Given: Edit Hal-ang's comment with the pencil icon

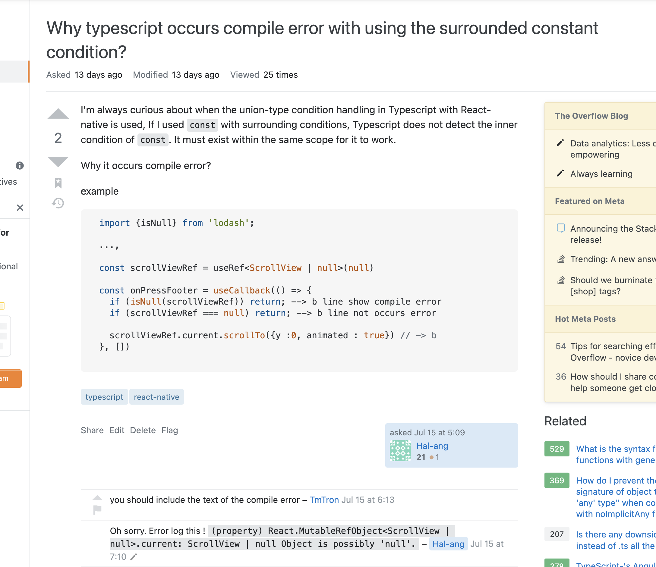Looking at the screenshot, I should (x=134, y=557).
